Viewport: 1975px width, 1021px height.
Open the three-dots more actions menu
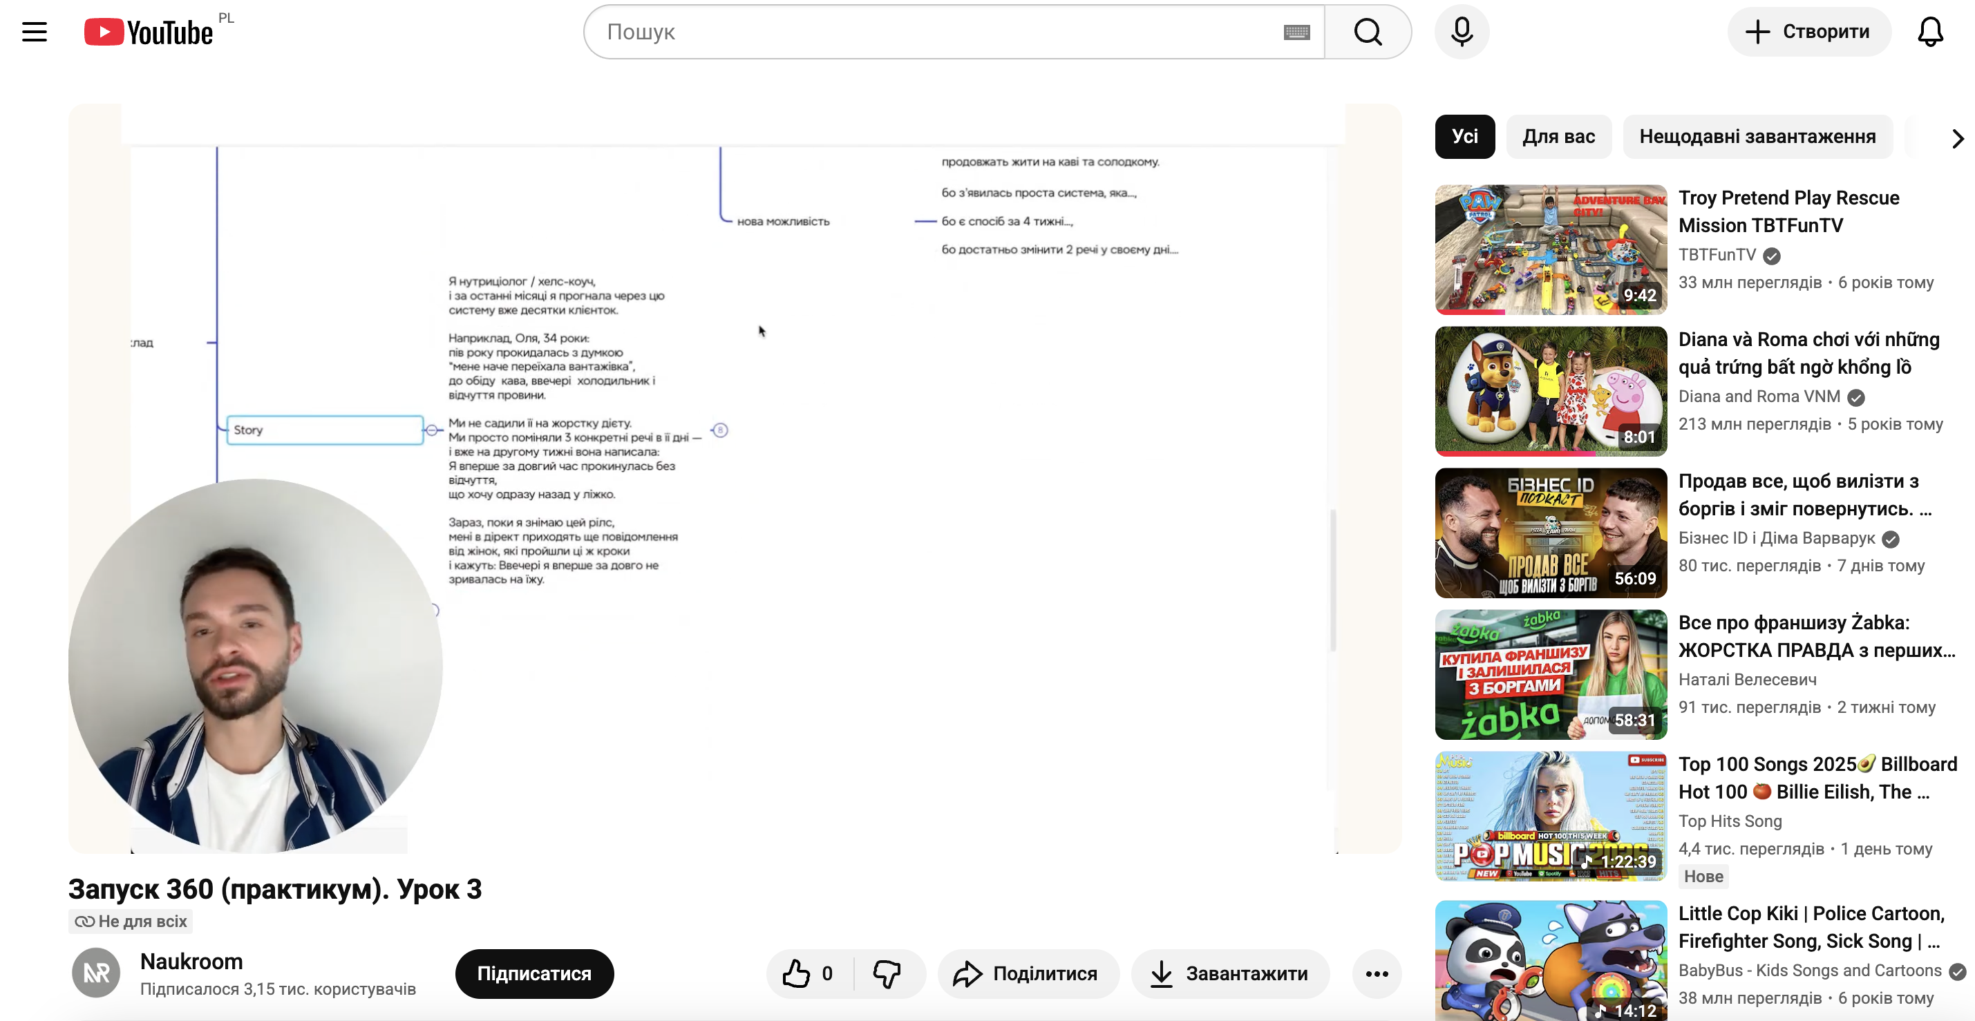[x=1377, y=973]
